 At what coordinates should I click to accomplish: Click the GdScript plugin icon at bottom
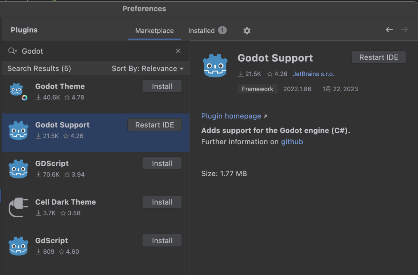click(18, 246)
